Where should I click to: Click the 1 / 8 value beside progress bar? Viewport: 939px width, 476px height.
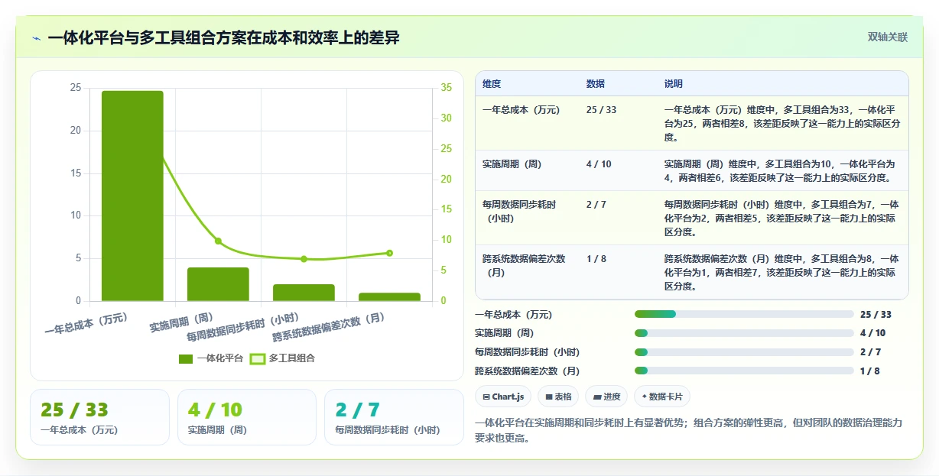870,371
